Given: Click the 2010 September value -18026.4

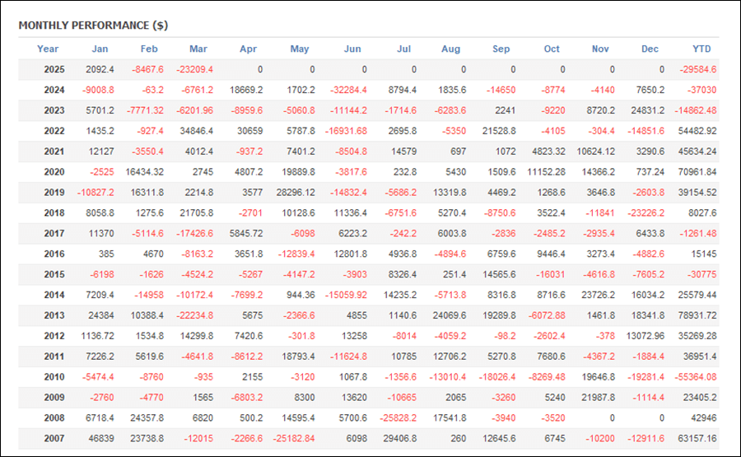Looking at the screenshot, I should [x=497, y=376].
